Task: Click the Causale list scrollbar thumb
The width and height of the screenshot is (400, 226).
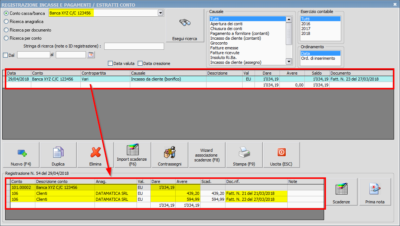Action: pyautogui.click(x=289, y=34)
